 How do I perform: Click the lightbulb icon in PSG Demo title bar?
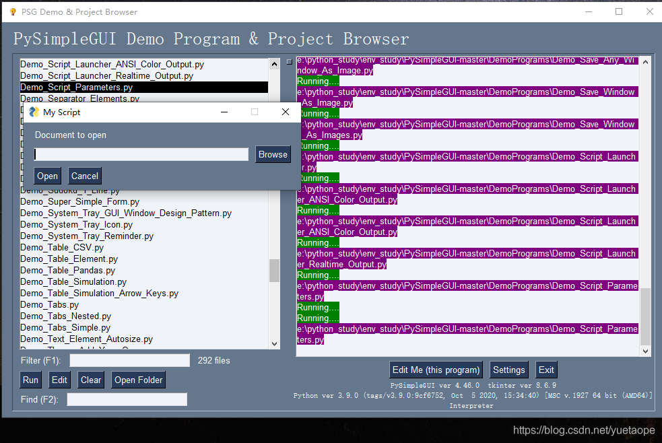coord(13,12)
